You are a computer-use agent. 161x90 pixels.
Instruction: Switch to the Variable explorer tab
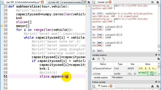tap(101, 77)
